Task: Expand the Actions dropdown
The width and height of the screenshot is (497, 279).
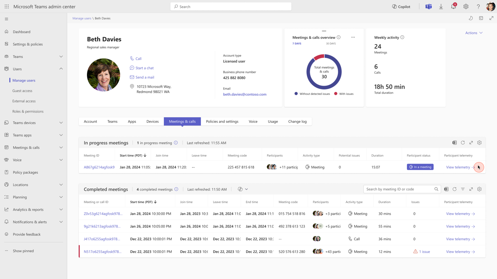Action: pos(474,33)
